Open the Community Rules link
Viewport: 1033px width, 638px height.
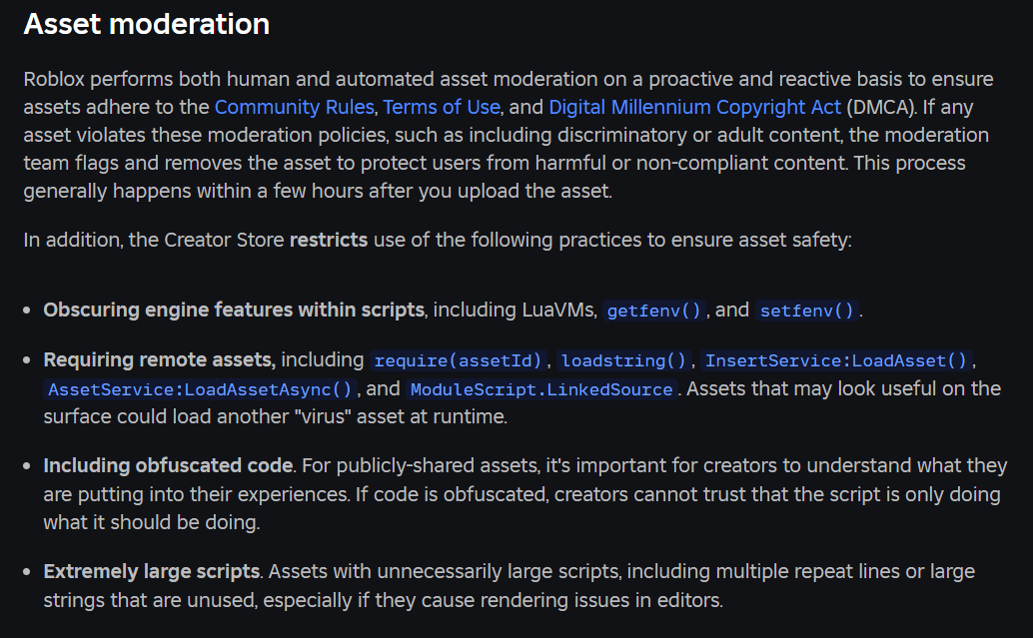[x=294, y=107]
